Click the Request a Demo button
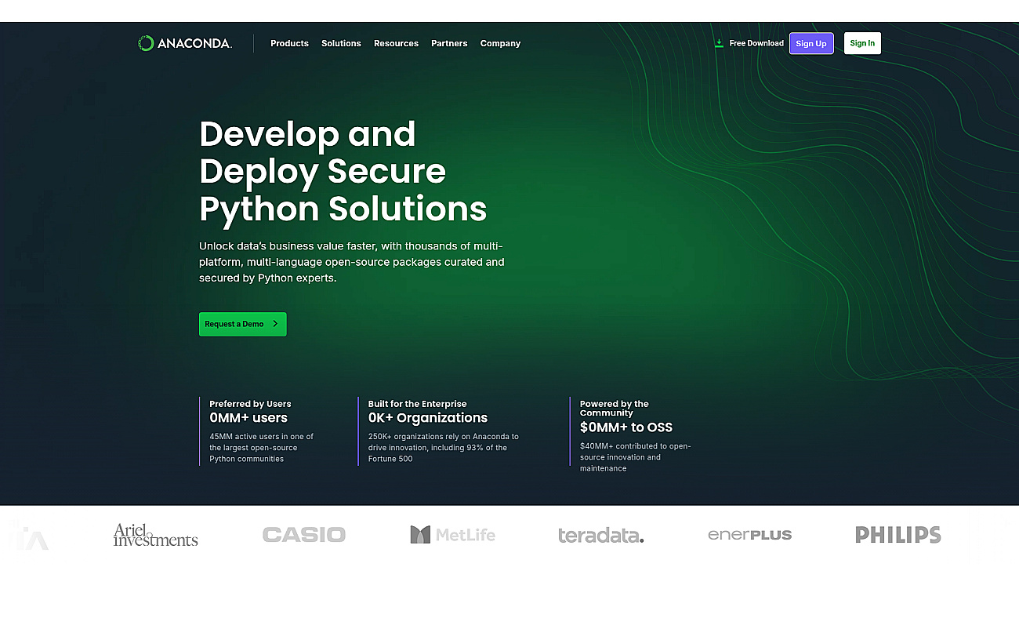The width and height of the screenshot is (1019, 618). pyautogui.click(x=243, y=324)
